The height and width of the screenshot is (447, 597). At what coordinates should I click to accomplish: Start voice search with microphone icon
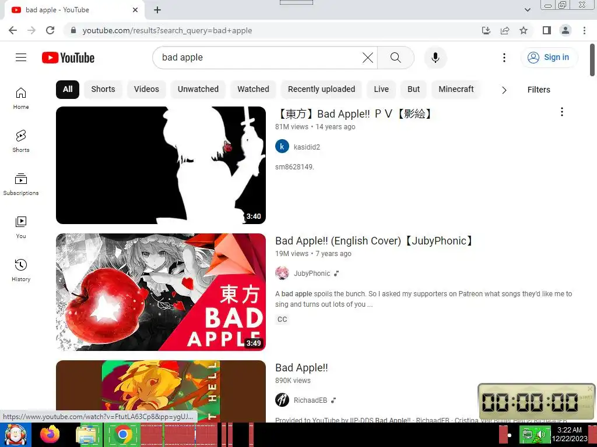(x=436, y=58)
